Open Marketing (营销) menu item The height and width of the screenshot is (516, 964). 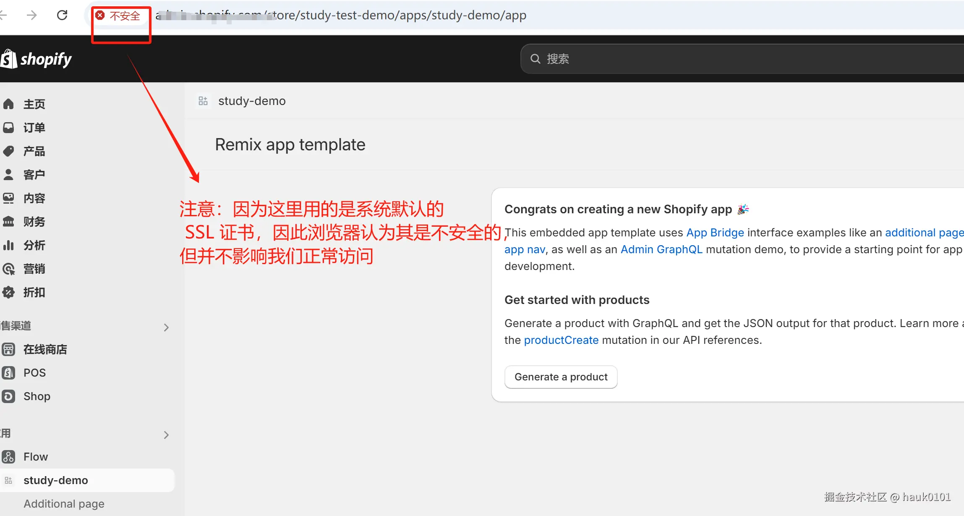[x=34, y=269]
